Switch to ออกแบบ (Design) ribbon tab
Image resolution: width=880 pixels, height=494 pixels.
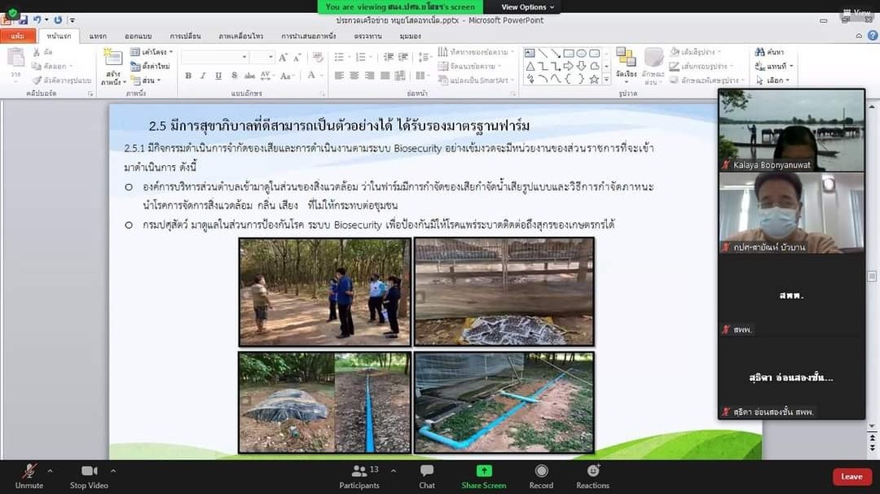137,35
